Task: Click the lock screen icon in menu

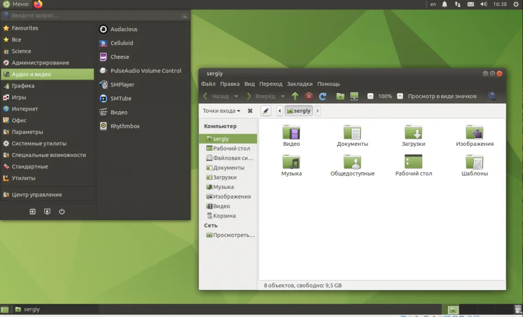Action: point(47,211)
